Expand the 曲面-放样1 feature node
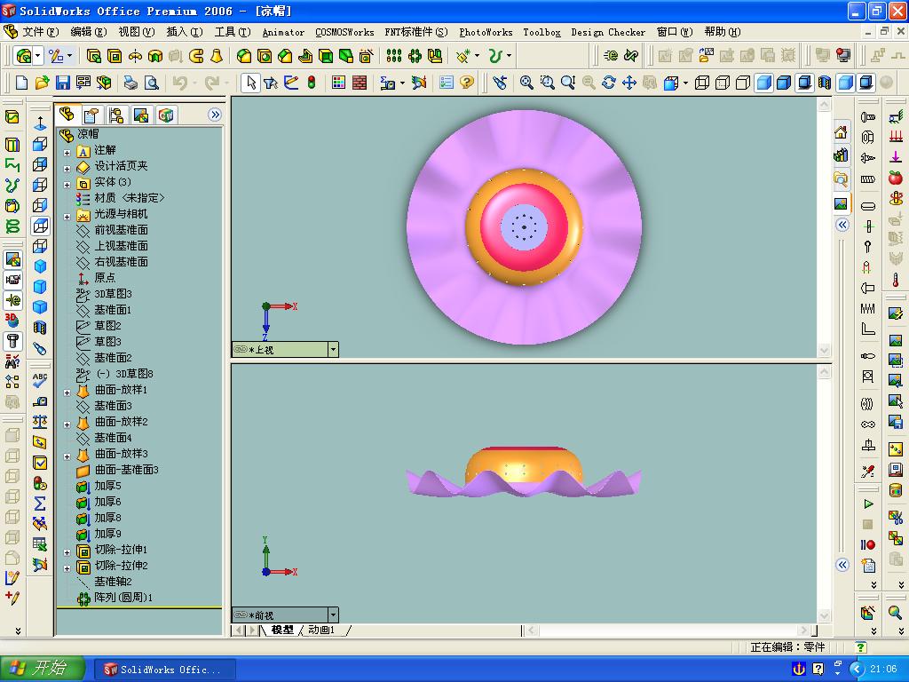This screenshot has height=682, width=909. click(67, 392)
